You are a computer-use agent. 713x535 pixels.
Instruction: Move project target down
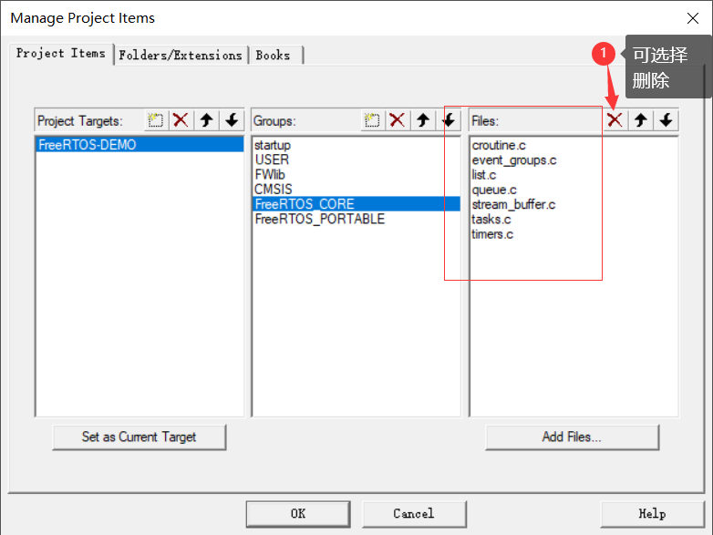[x=232, y=120]
